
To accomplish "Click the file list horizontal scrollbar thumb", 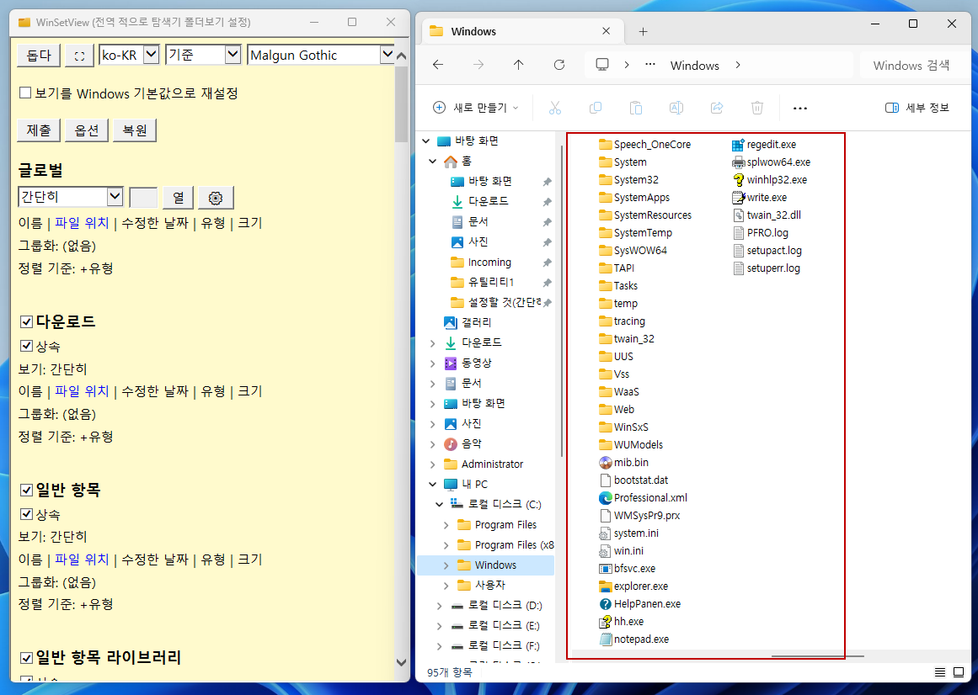I will pos(818,655).
